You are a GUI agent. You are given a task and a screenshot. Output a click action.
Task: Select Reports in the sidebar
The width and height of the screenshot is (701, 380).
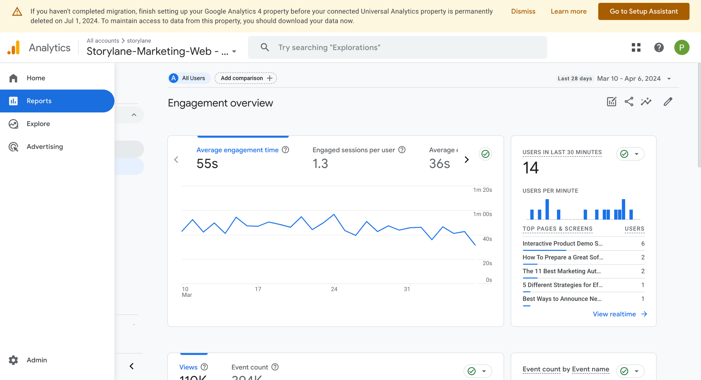(x=57, y=101)
